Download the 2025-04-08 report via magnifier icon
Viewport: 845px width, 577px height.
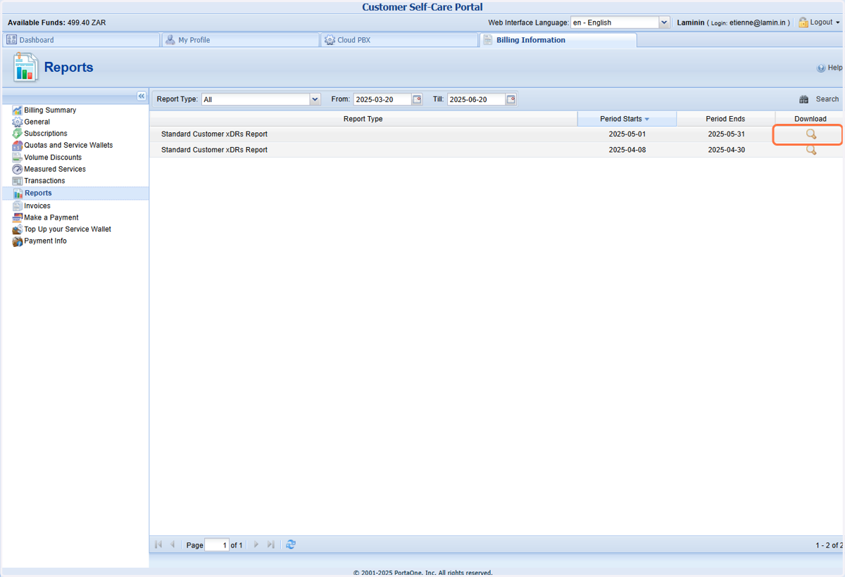811,150
